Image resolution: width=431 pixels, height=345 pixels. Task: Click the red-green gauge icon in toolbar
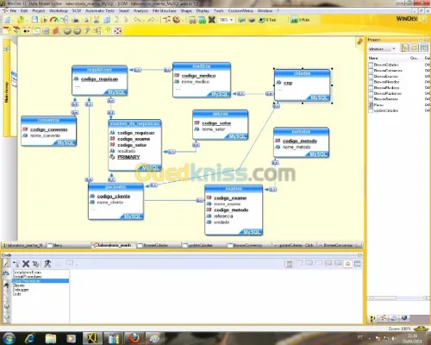(53, 20)
